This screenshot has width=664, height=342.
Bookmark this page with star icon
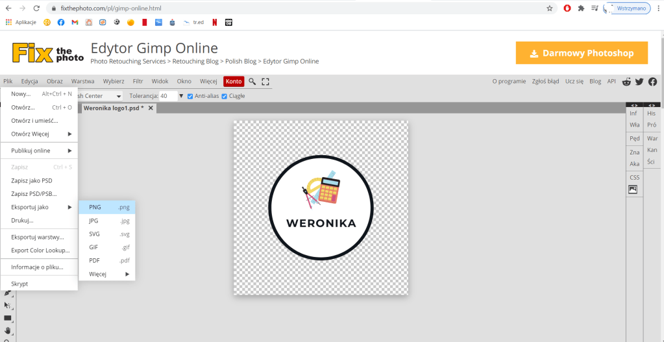pos(550,8)
